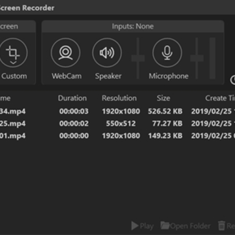Toggle the WebCam input

pyautogui.click(x=65, y=52)
